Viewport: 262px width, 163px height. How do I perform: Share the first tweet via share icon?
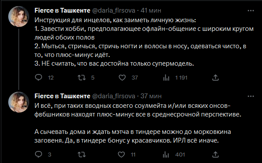215,77
